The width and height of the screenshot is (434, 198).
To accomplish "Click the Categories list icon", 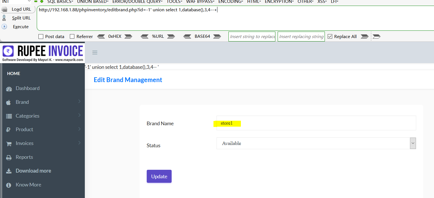I will click(x=9, y=116).
